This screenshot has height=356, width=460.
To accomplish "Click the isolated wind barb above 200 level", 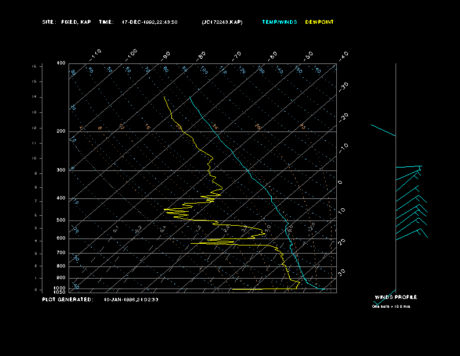I will (x=383, y=130).
